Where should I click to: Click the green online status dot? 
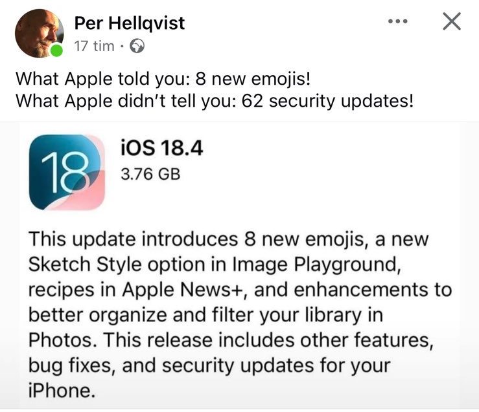coord(56,50)
